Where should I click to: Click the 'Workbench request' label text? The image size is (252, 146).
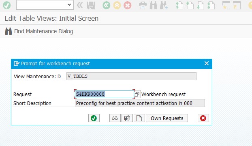163,94
